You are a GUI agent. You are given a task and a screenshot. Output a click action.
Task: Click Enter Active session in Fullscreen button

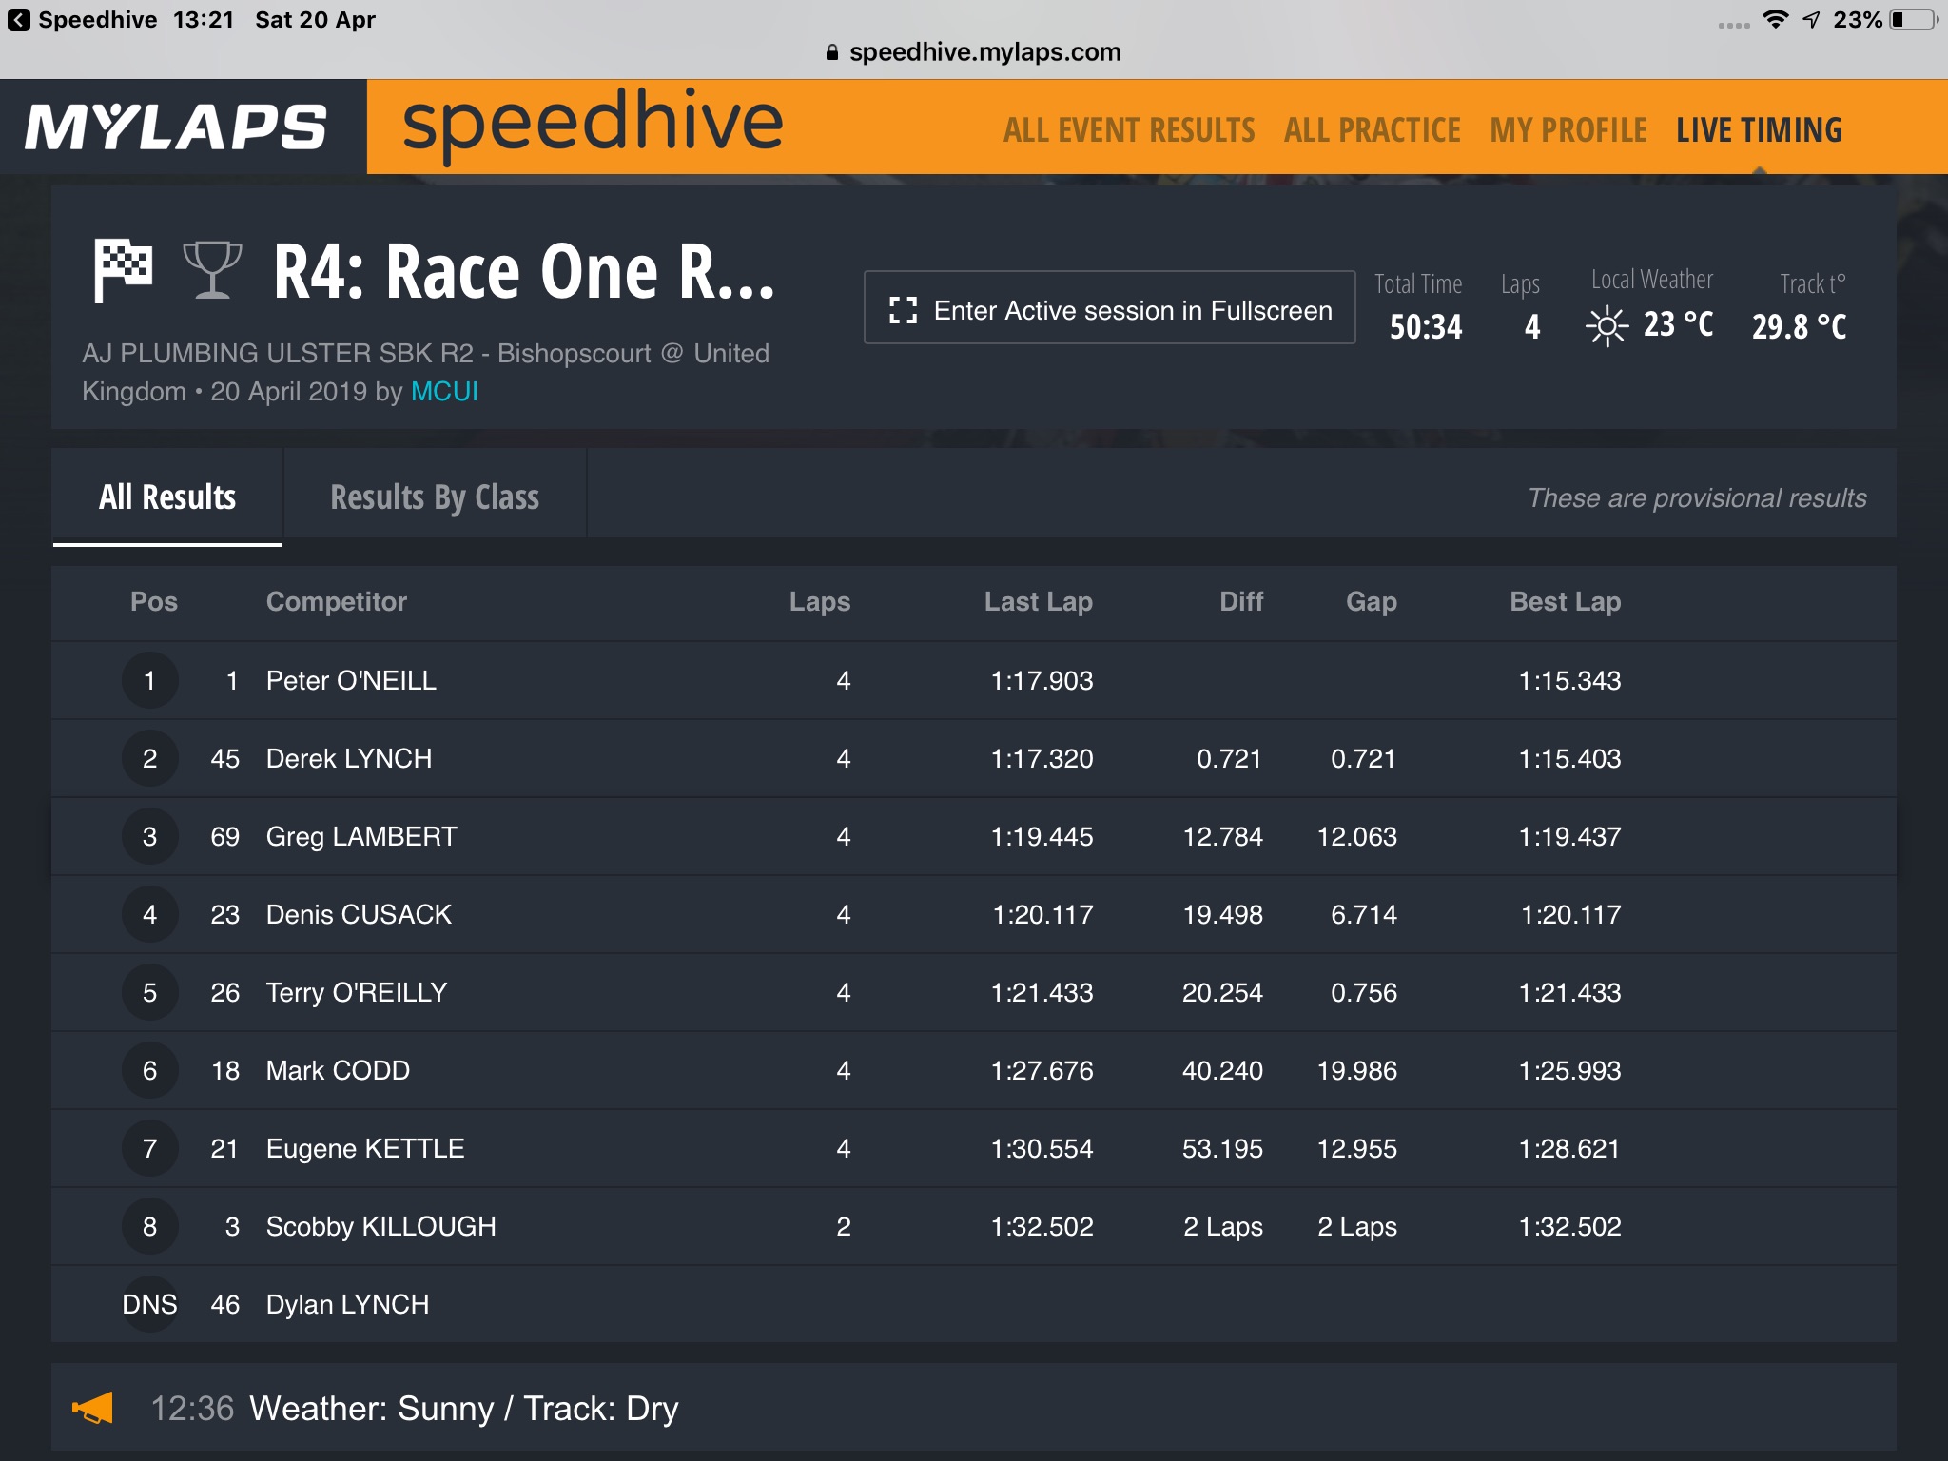[1109, 308]
